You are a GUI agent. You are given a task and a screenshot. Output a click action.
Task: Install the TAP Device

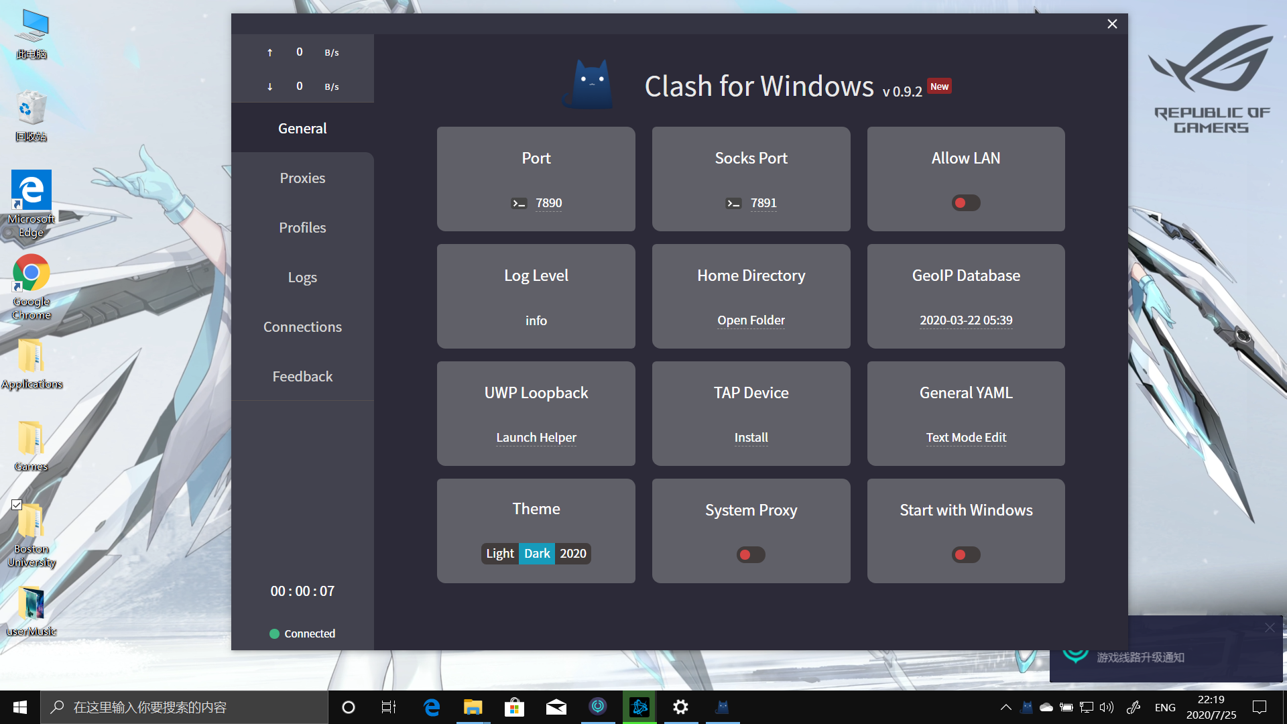tap(751, 438)
